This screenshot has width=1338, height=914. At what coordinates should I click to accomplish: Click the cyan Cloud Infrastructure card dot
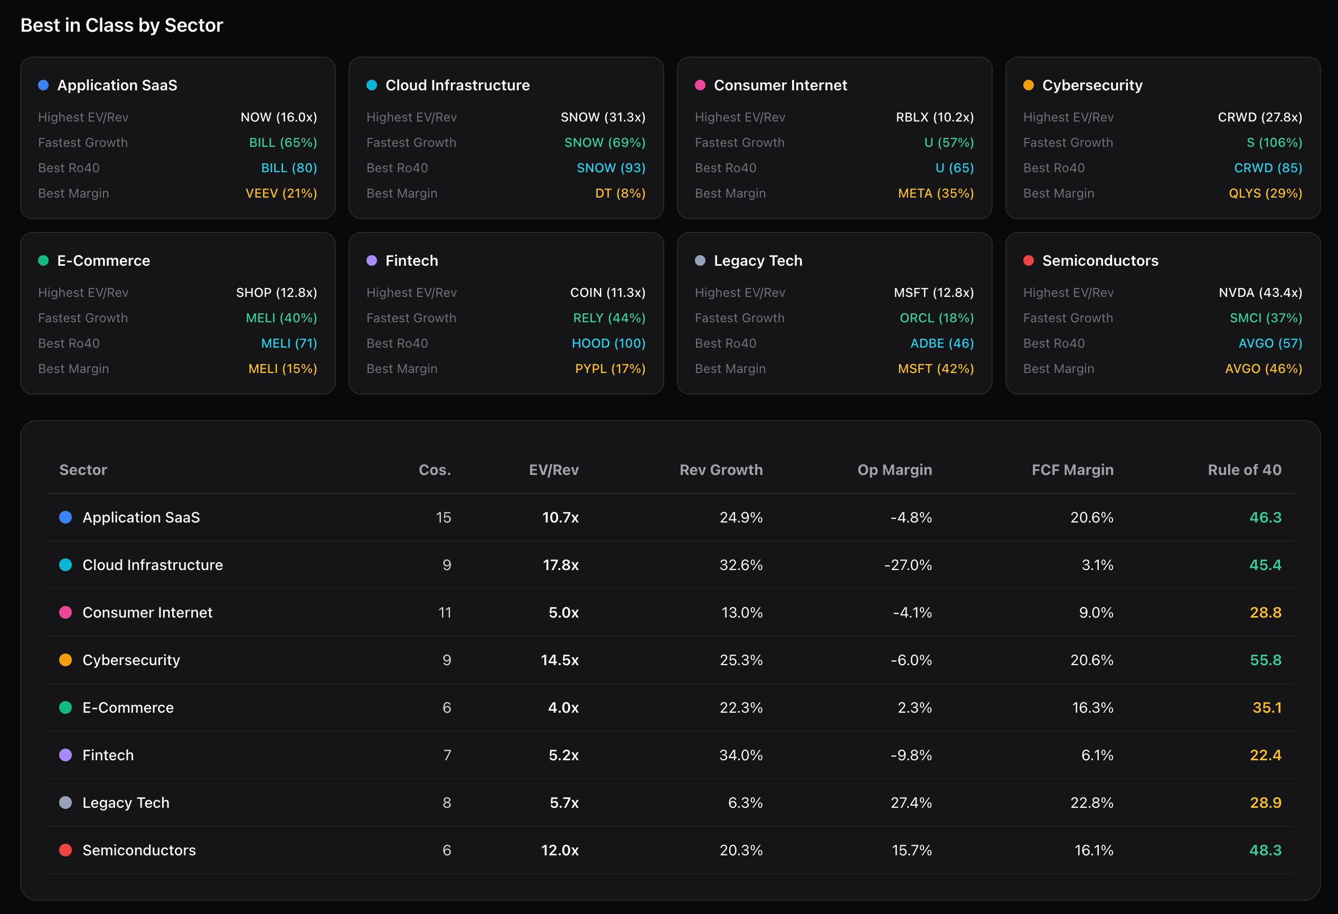[371, 85]
